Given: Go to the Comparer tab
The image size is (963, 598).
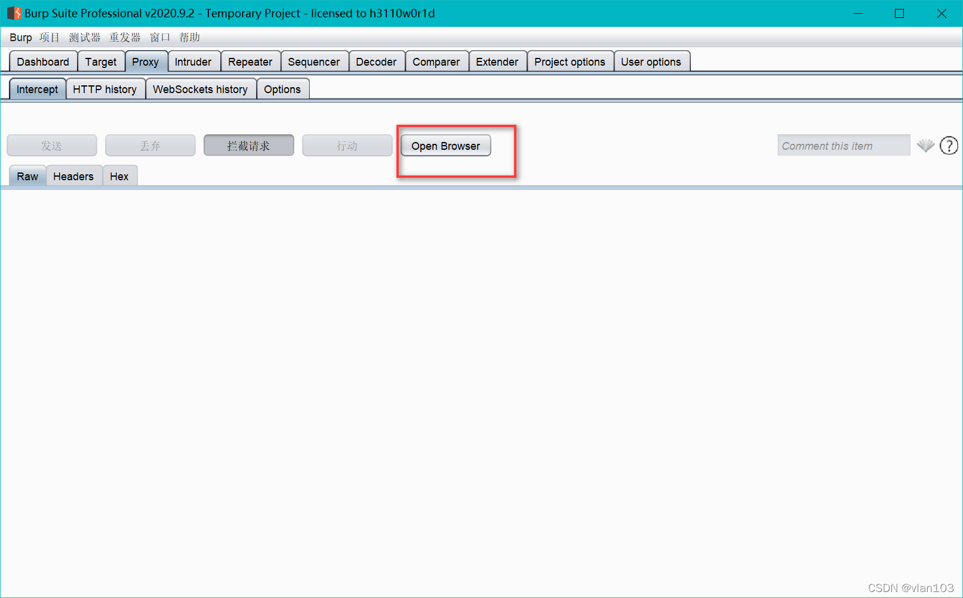Looking at the screenshot, I should [x=436, y=61].
